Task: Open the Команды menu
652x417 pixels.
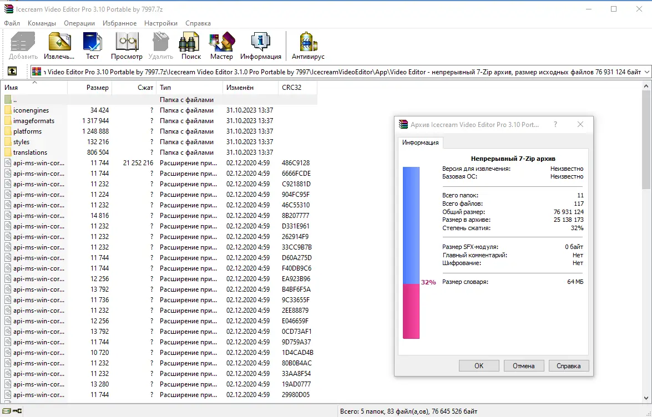Action: coord(42,23)
